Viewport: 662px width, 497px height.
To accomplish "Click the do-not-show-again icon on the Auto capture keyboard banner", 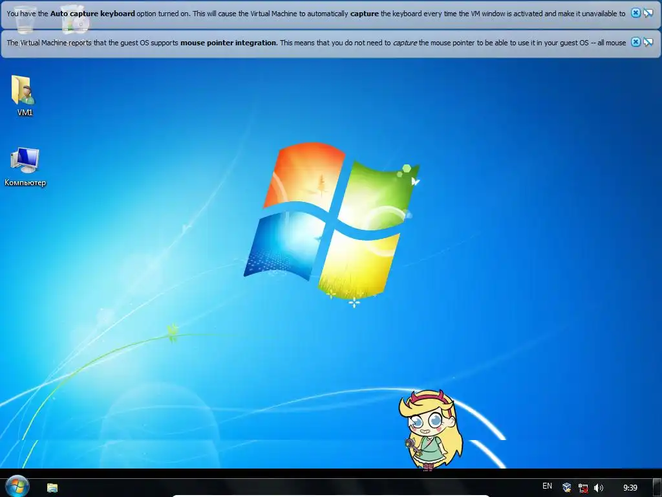I will click(x=648, y=13).
